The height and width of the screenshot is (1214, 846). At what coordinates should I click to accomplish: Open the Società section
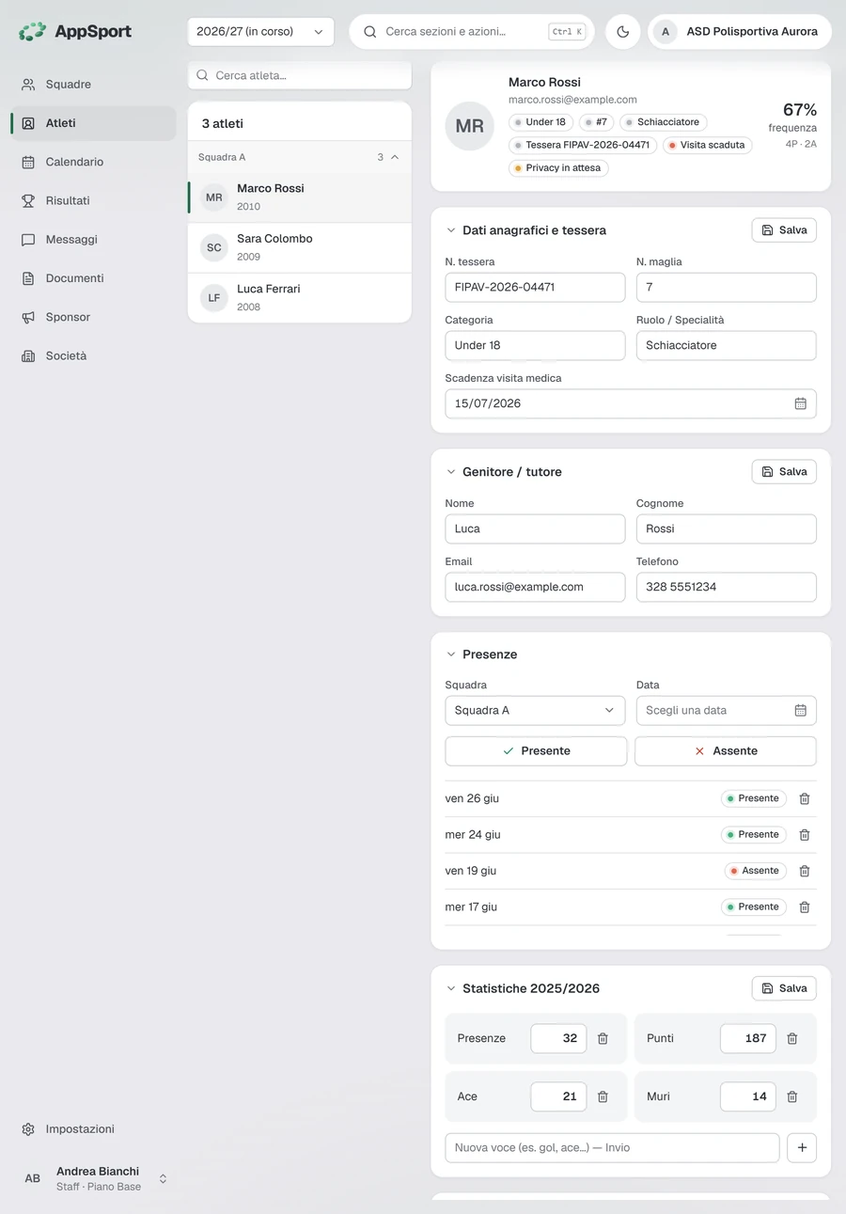pos(93,355)
